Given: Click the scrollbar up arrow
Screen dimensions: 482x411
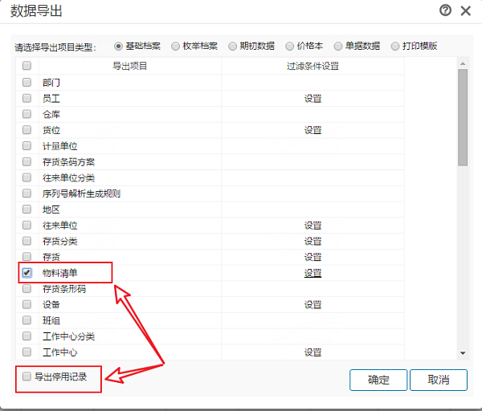Looking at the screenshot, I should 463,63.
